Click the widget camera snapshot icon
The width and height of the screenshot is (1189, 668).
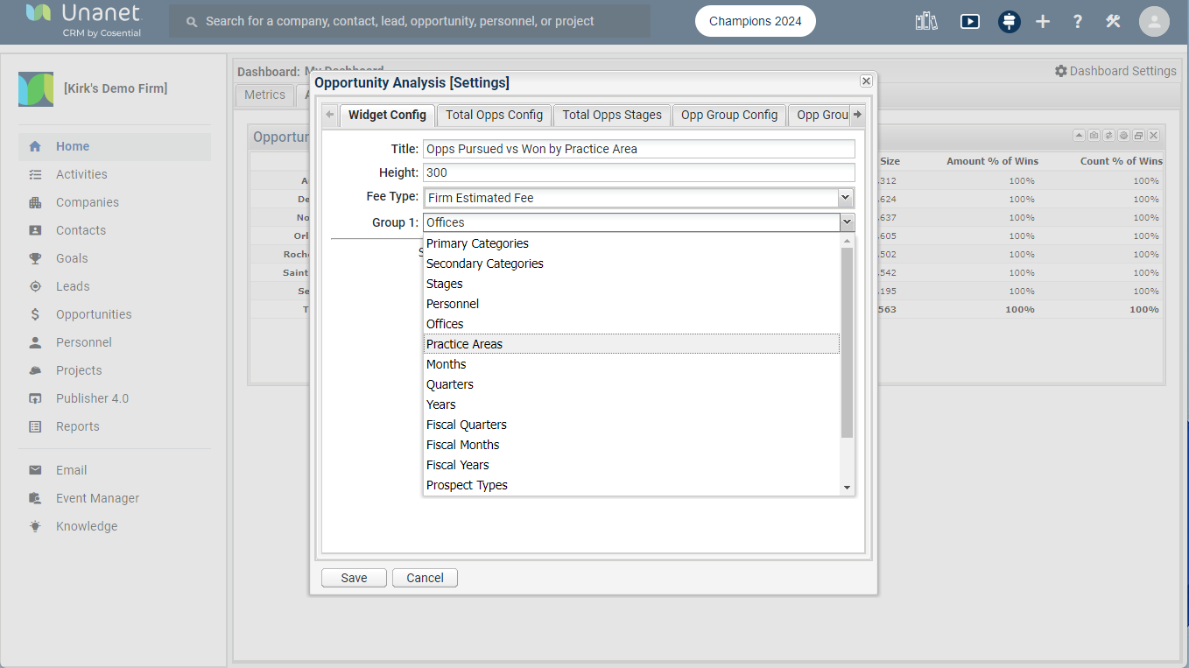[x=1094, y=136]
